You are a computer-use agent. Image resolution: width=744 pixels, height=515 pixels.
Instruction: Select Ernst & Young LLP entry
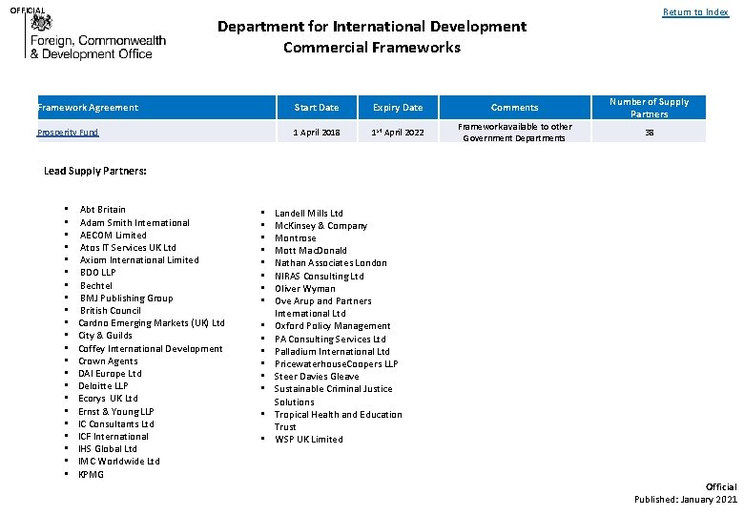[115, 412]
